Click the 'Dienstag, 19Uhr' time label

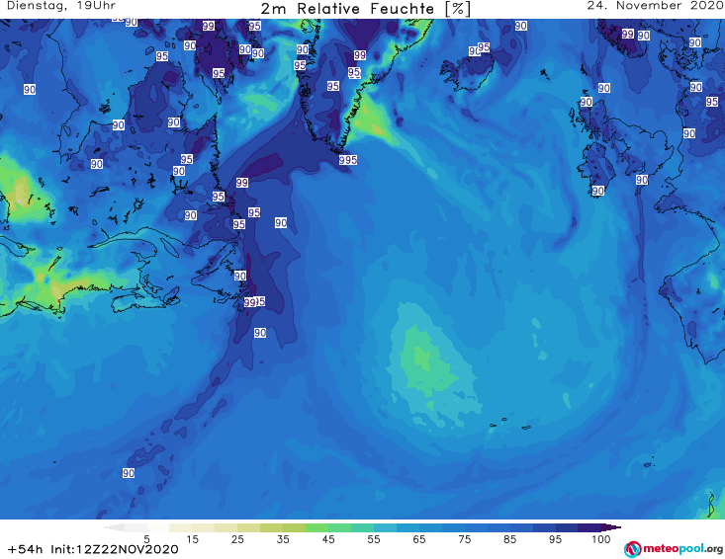[61, 6]
